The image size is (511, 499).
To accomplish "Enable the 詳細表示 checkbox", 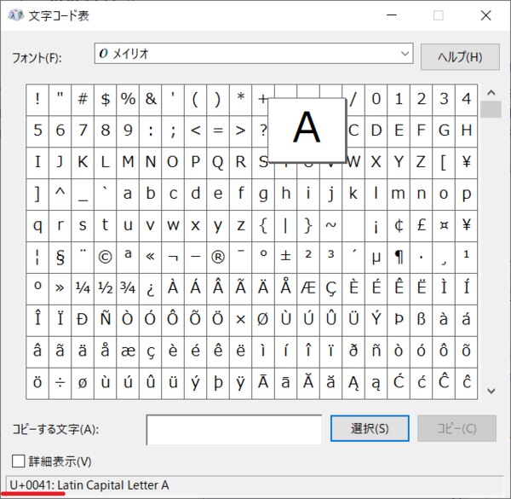I will click(x=18, y=461).
